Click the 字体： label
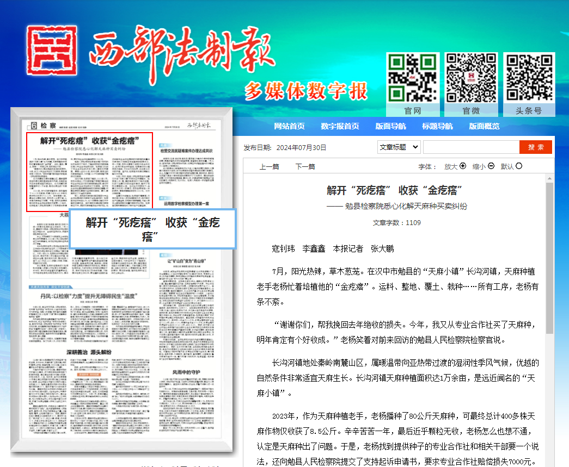The image size is (569, 467). click(x=427, y=167)
